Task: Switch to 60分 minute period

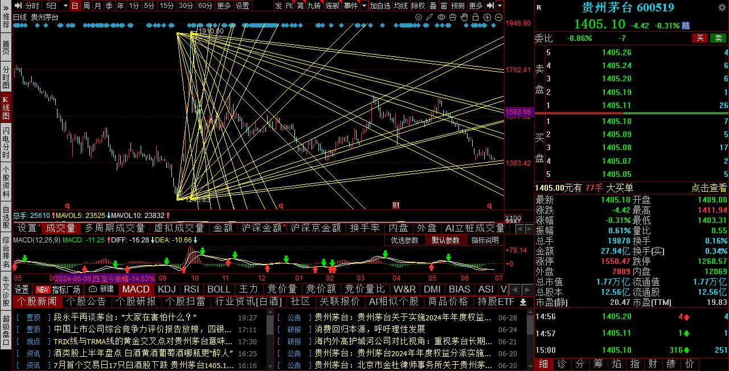Action: click(x=205, y=6)
